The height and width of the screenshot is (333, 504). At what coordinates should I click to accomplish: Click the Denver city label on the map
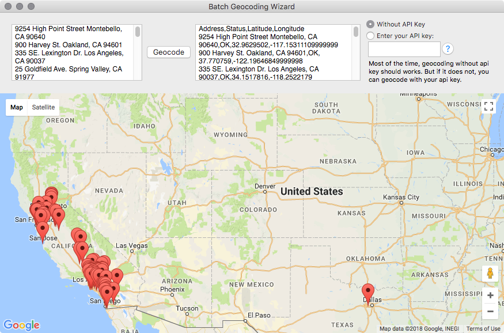265,187
